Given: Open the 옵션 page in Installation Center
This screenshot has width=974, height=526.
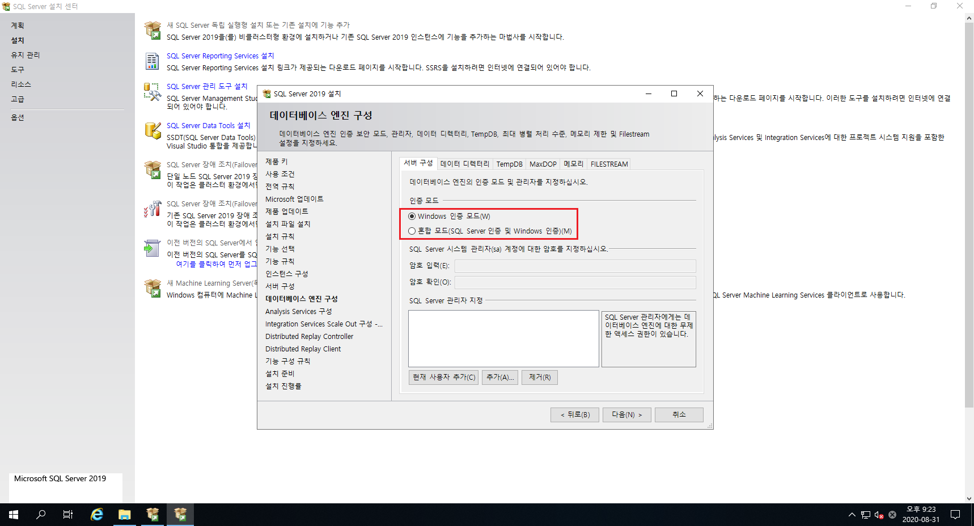Looking at the screenshot, I should (18, 117).
